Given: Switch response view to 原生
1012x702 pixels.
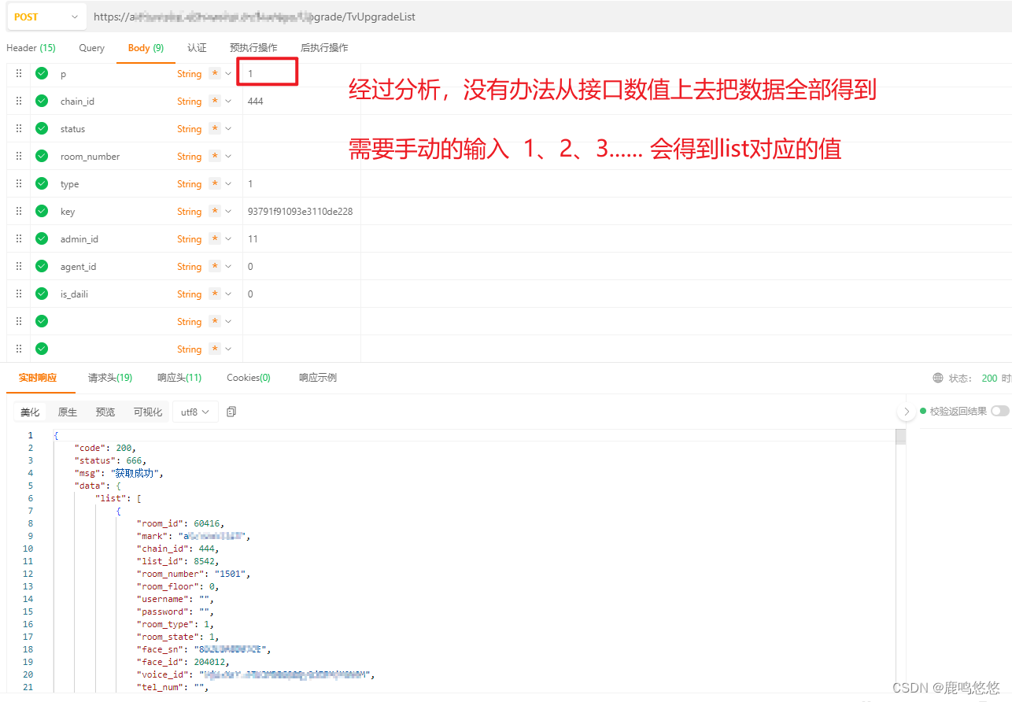Looking at the screenshot, I should tap(68, 412).
